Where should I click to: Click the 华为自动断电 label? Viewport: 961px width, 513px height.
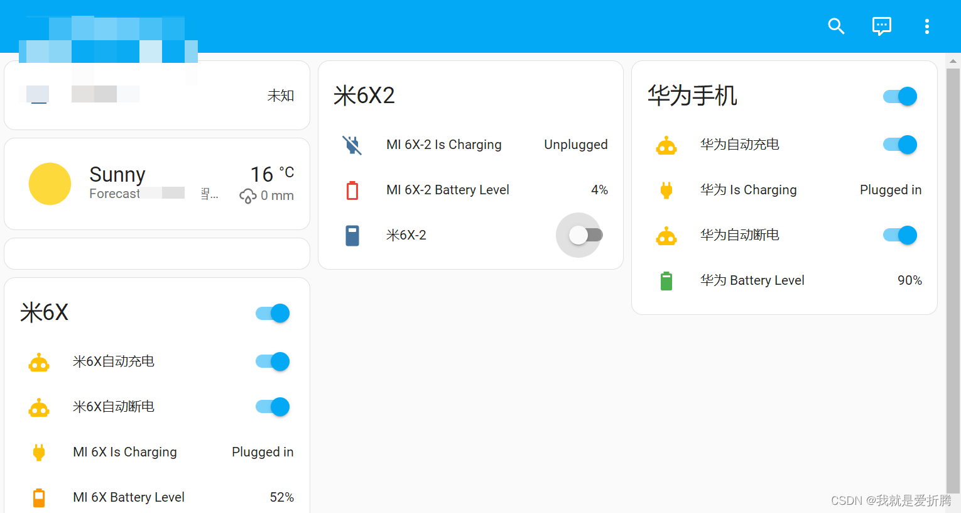click(740, 235)
